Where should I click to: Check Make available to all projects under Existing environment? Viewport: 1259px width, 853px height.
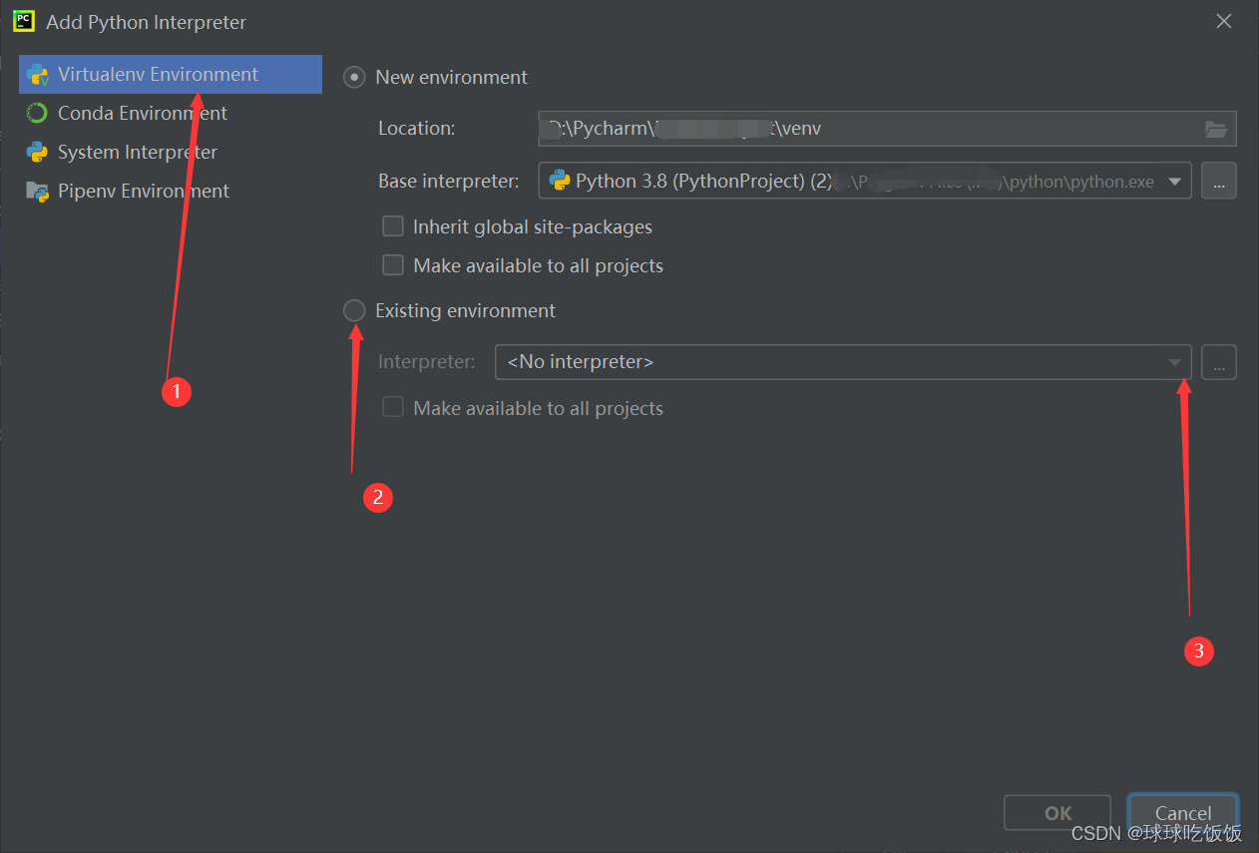pyautogui.click(x=393, y=408)
